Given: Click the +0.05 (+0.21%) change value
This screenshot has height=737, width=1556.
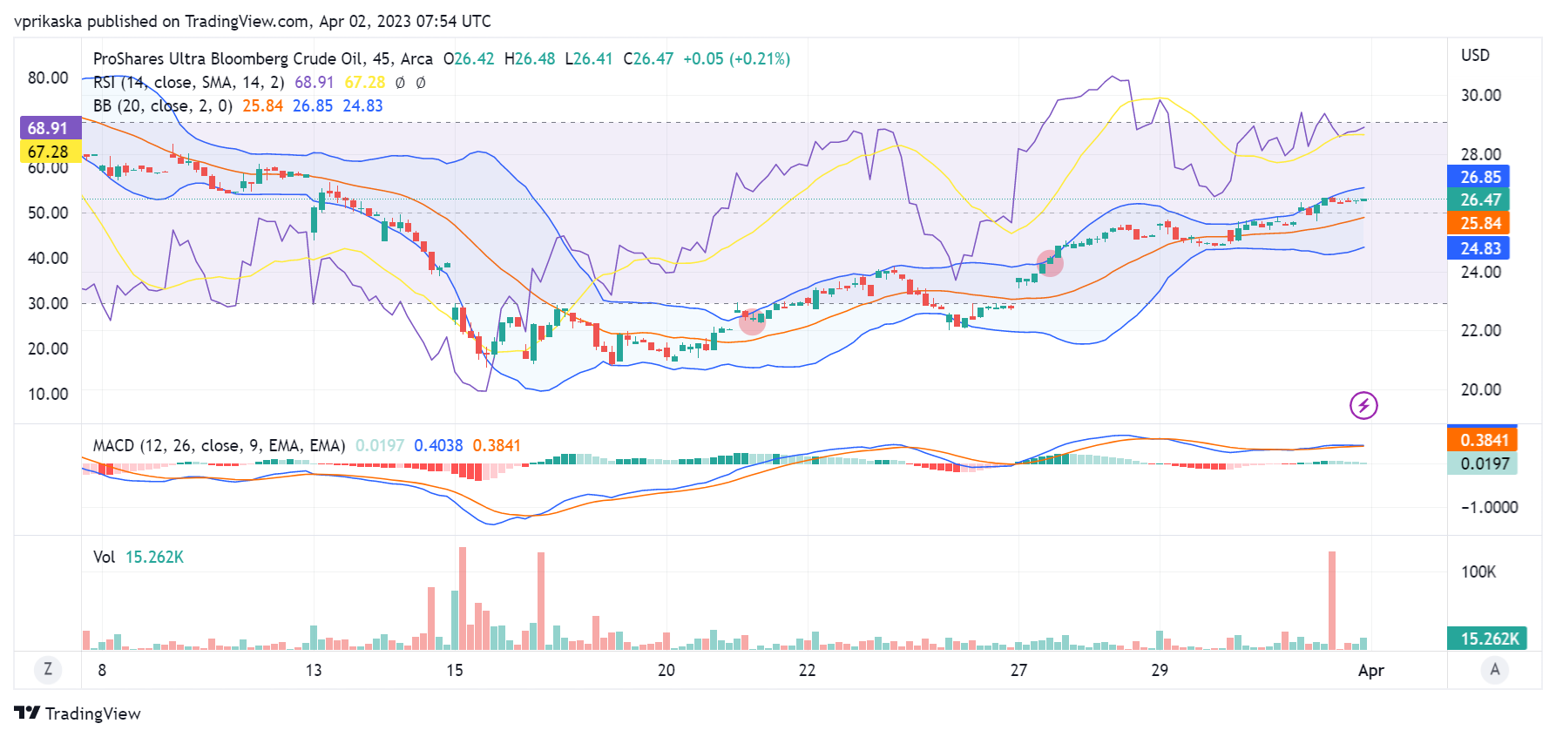Looking at the screenshot, I should coord(736,58).
